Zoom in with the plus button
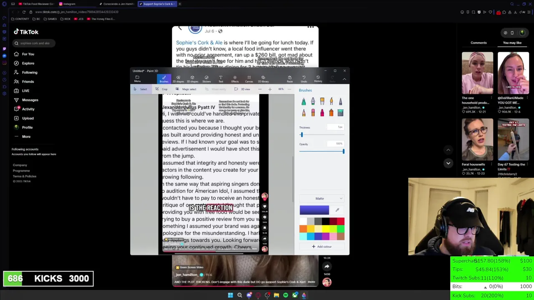Viewport: 534px width, 300px height. [270, 89]
